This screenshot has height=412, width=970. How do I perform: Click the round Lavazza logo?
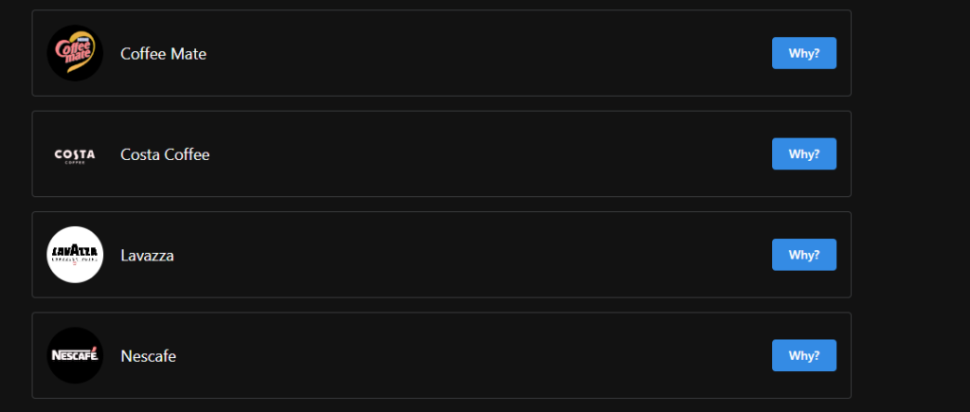point(75,255)
